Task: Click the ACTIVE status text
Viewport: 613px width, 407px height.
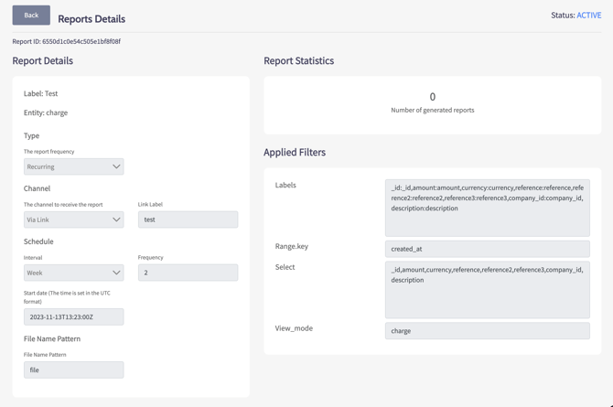Action: point(588,16)
